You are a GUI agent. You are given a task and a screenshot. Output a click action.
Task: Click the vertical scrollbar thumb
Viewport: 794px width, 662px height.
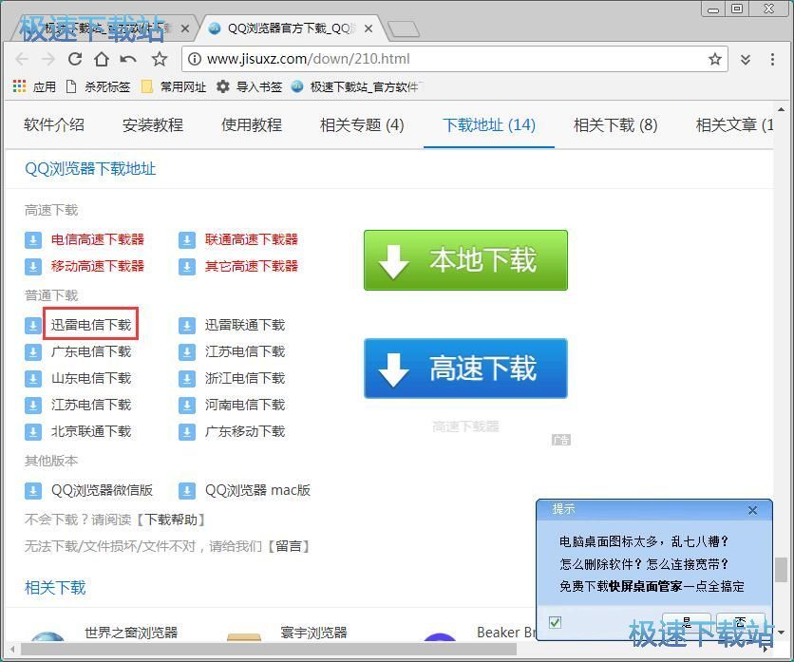coord(782,570)
